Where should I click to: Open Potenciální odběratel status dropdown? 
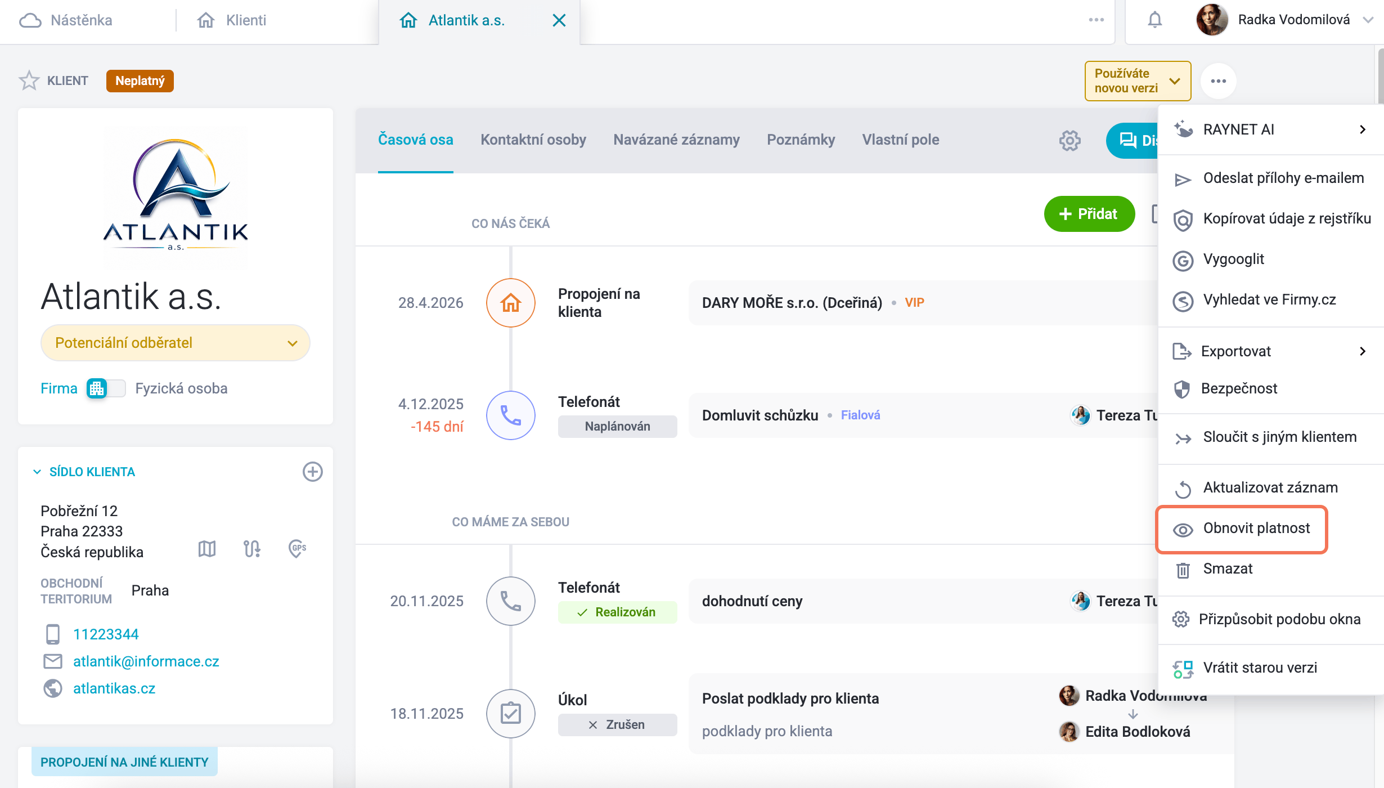176,343
